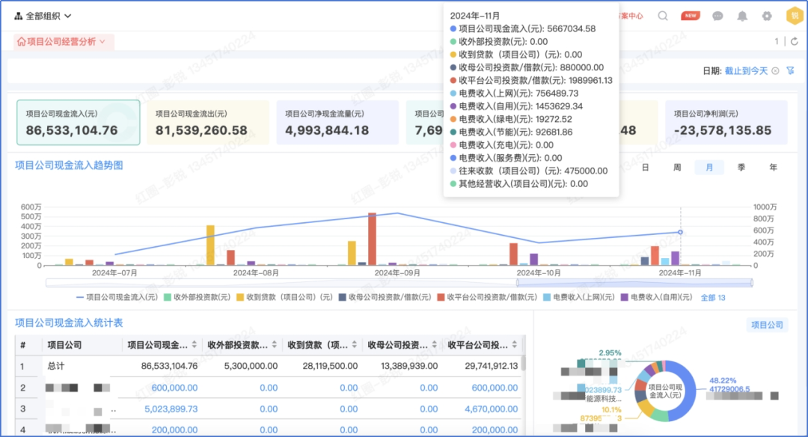This screenshot has width=808, height=437.
Task: Click the 截止到今天 date link
Action: [x=746, y=70]
